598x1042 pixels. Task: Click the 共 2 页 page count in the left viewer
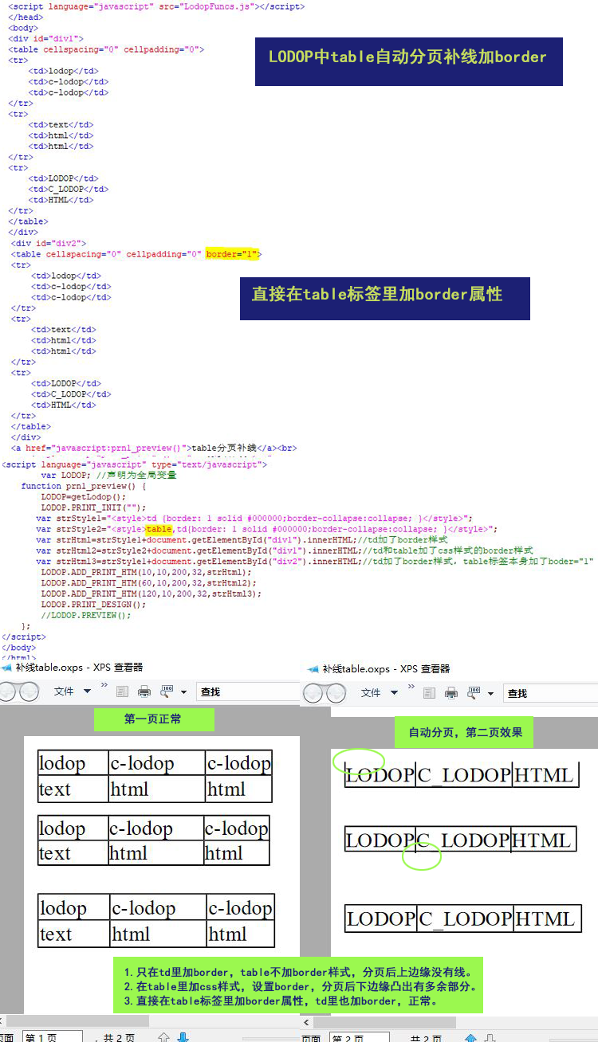coord(119,1037)
